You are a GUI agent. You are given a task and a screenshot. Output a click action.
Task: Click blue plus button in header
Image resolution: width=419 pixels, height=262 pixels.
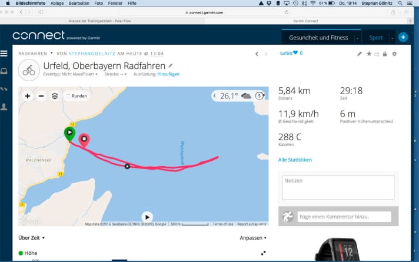click(403, 37)
